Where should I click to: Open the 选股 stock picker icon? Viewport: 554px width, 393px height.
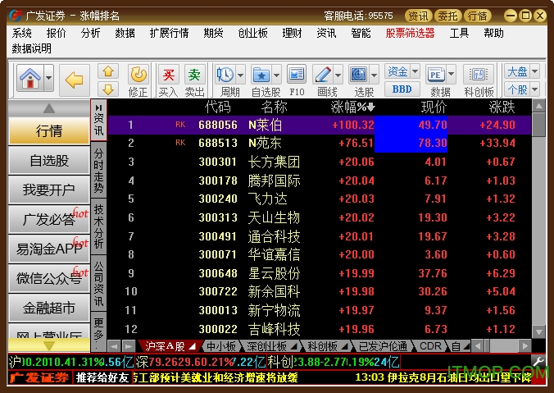[359, 75]
